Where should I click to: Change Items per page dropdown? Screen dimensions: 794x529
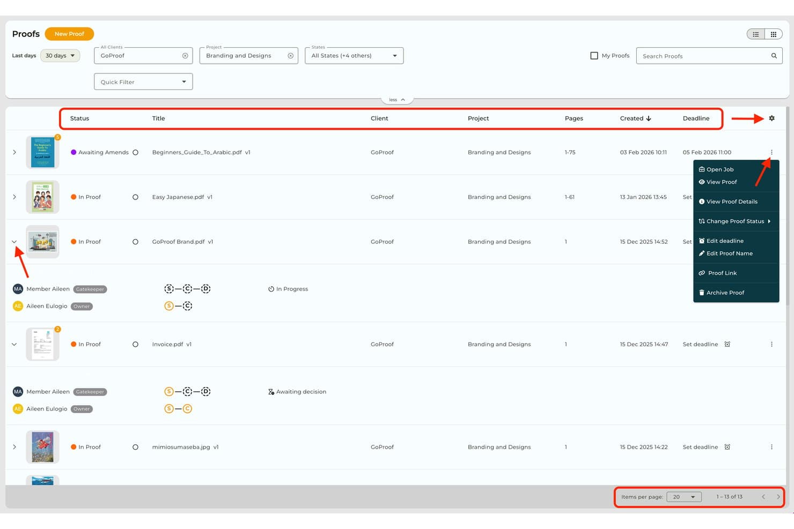684,497
